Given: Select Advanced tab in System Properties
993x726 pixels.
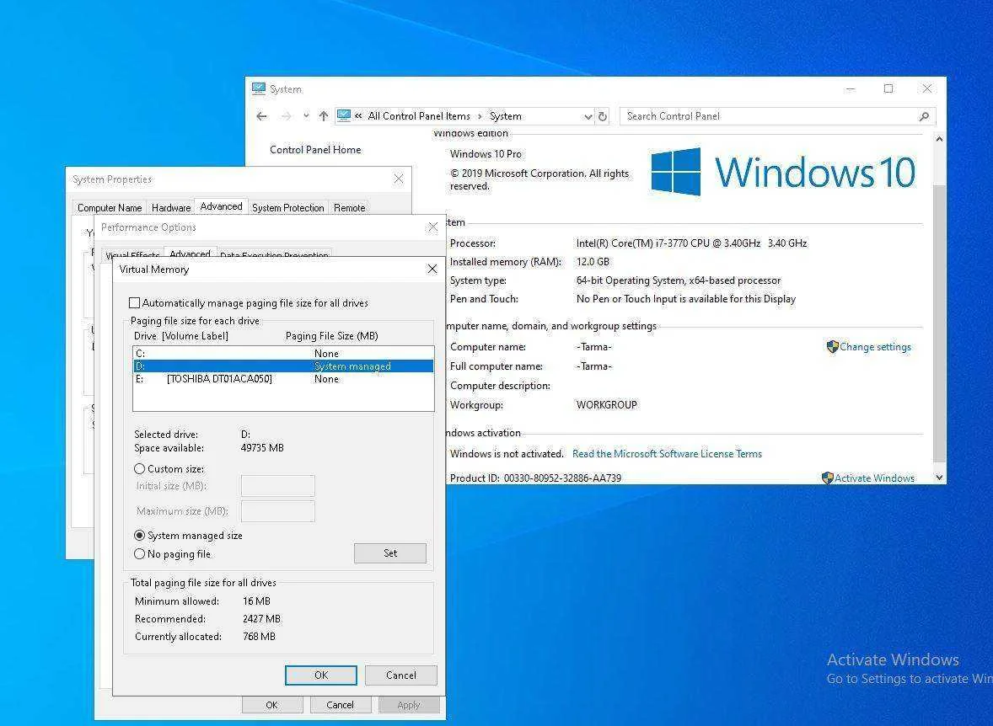Looking at the screenshot, I should point(221,206).
